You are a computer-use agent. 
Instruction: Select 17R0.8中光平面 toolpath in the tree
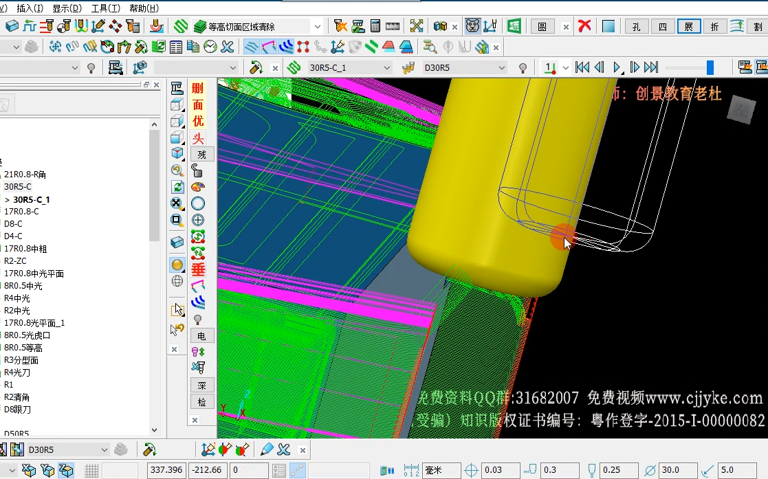tap(34, 274)
